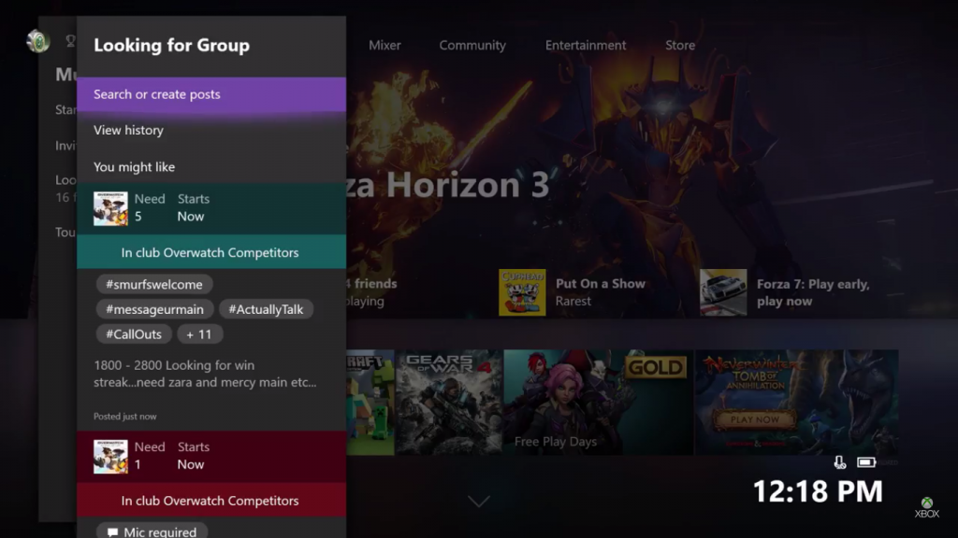
Task: Click the Overwatch icon on the Need 5 post
Action: point(110,208)
